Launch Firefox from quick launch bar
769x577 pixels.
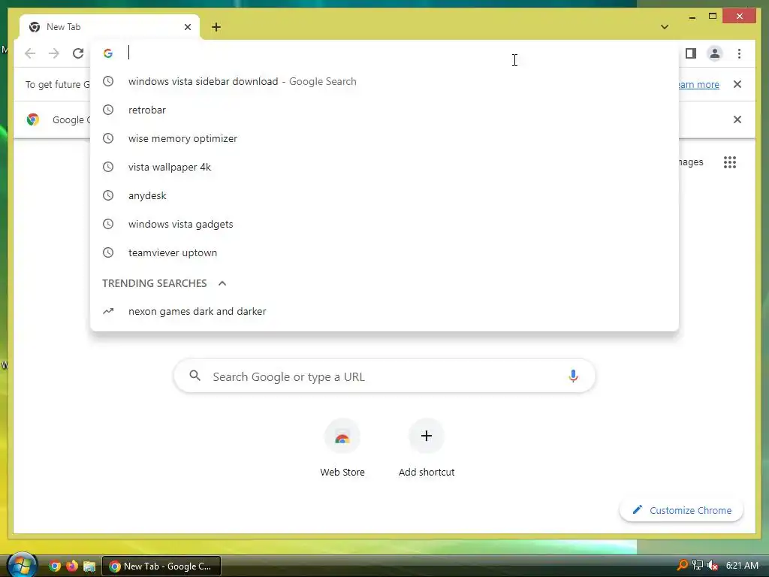(x=72, y=566)
